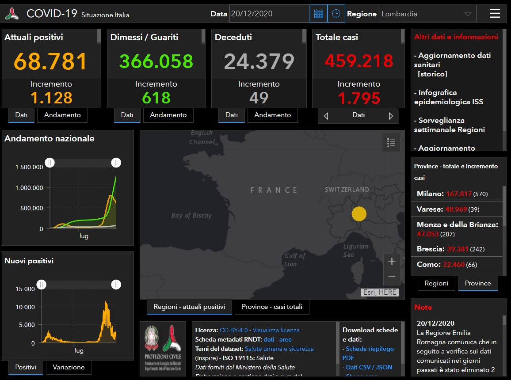Expand the Regione Lombardia dropdown
The image size is (511, 380).
468,14
